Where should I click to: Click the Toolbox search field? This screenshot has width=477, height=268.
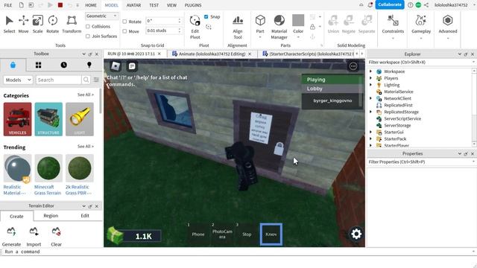[59, 80]
